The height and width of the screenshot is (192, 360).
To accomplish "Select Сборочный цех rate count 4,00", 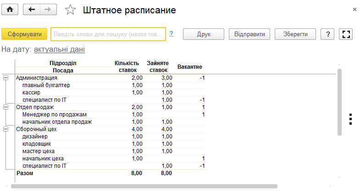I will pos(137,129).
